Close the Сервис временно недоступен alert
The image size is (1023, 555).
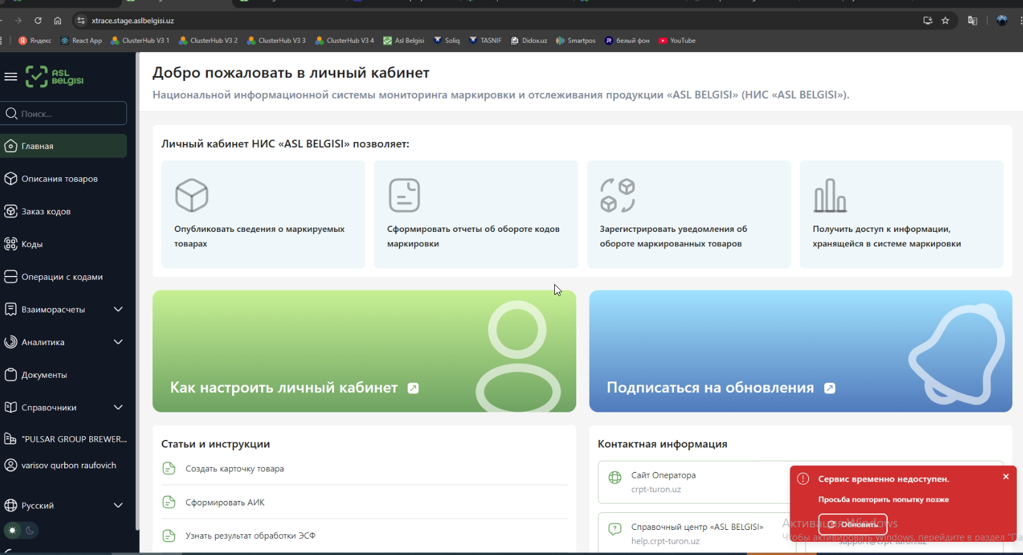pyautogui.click(x=1006, y=476)
